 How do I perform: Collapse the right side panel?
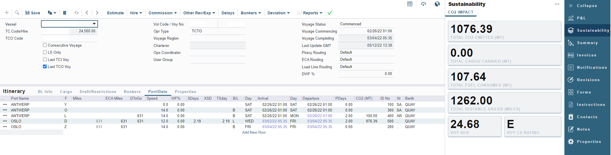[x=587, y=6]
